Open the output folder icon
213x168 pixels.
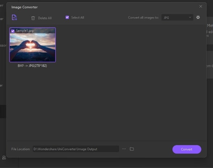pos(132,149)
